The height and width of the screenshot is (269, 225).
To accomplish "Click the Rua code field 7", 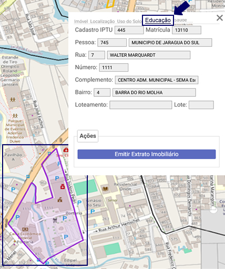I will coord(97,55).
